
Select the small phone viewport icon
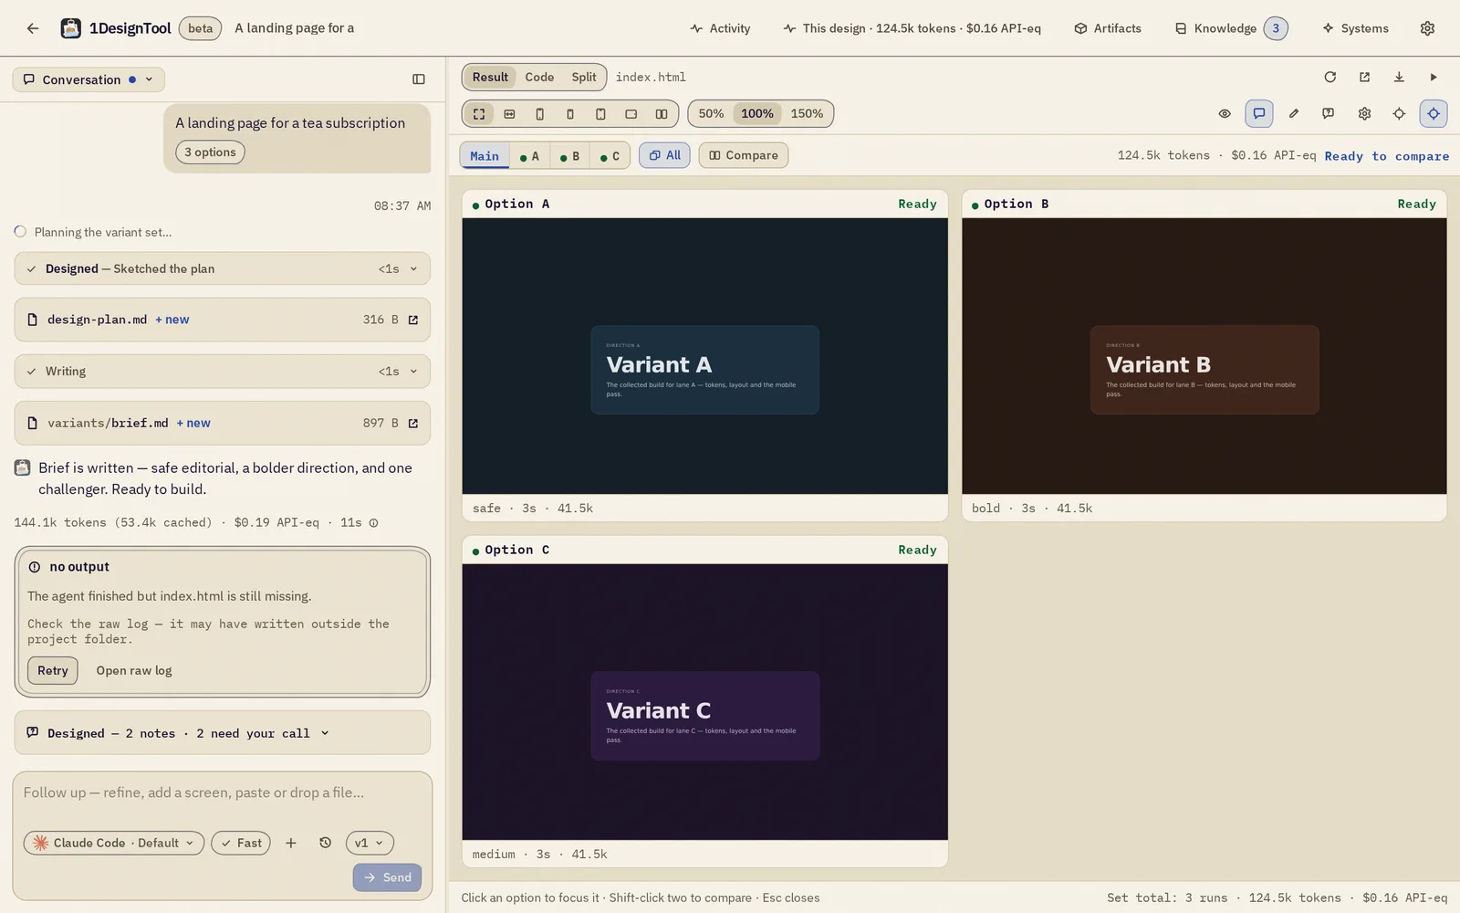tap(570, 114)
